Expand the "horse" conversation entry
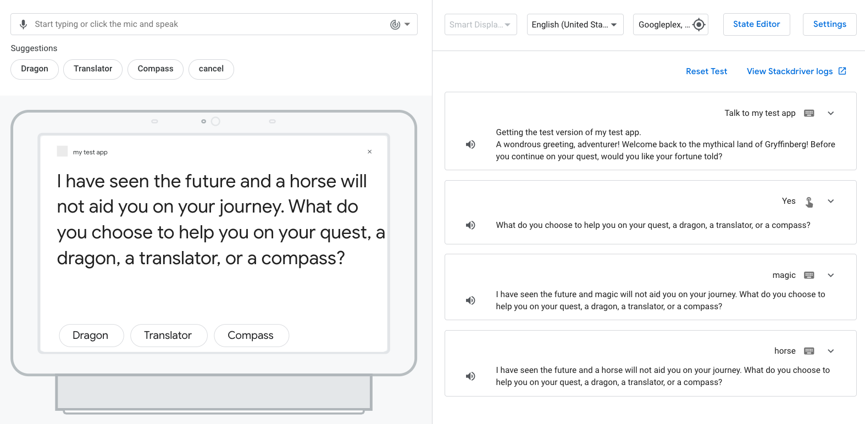 831,351
